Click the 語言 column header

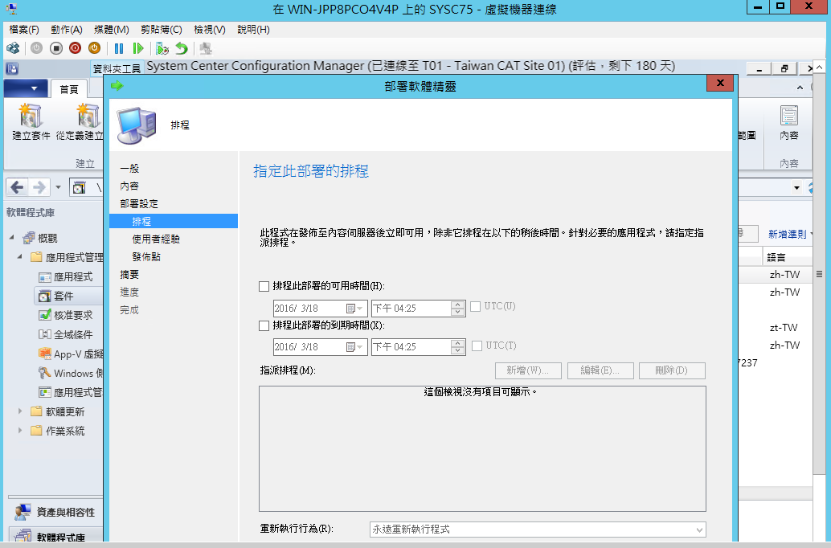pyautogui.click(x=788, y=257)
